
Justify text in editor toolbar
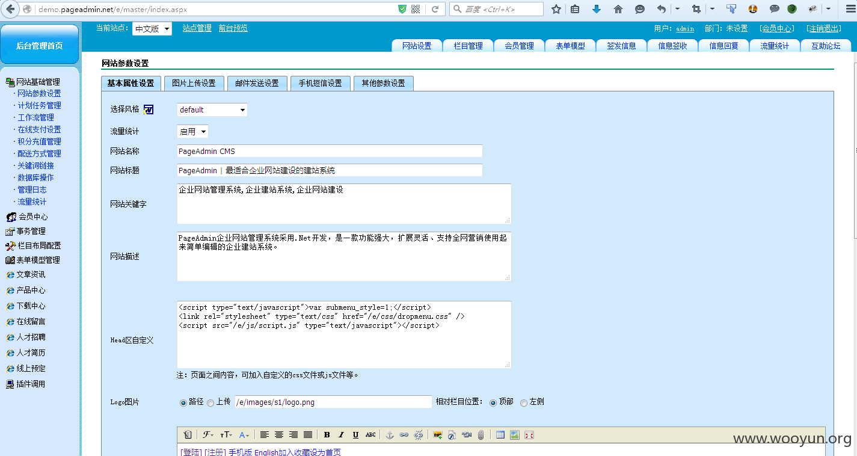click(308, 435)
